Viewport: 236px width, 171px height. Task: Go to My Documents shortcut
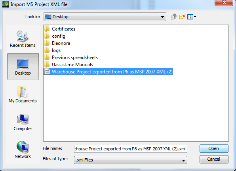23,94
